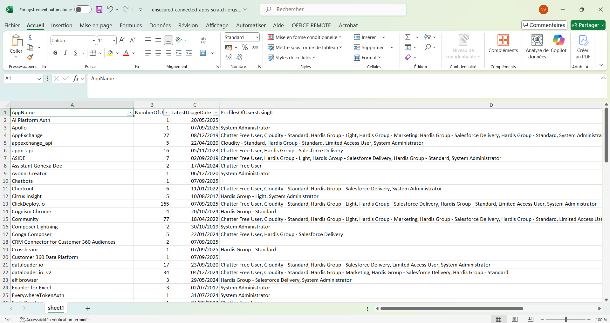Click the percent style icon
The width and height of the screenshot is (610, 323).
point(244,47)
